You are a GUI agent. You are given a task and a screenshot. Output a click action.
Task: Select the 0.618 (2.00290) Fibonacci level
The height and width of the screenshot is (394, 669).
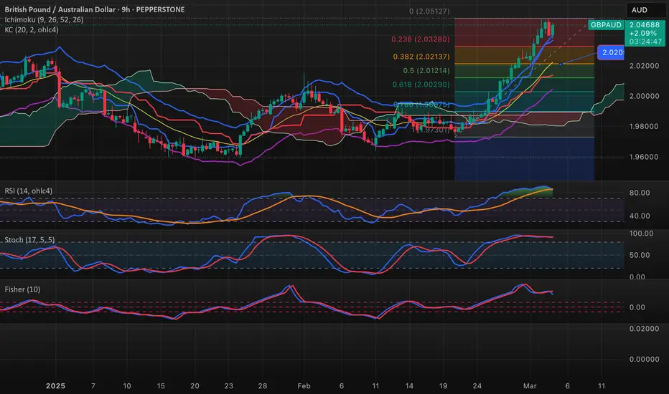421,85
